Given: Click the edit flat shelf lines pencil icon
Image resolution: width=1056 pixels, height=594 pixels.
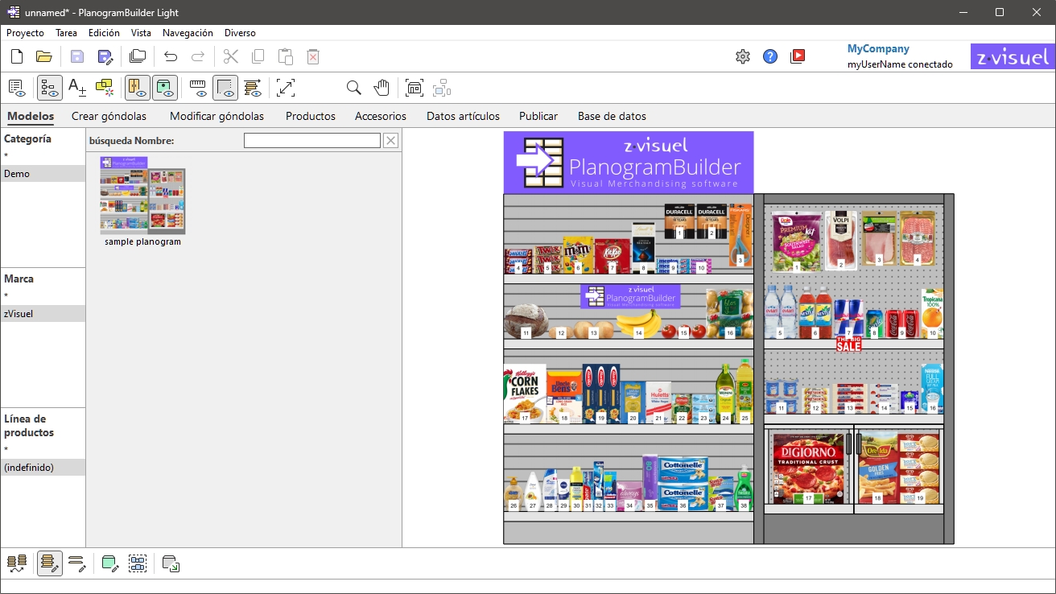Looking at the screenshot, I should (77, 563).
